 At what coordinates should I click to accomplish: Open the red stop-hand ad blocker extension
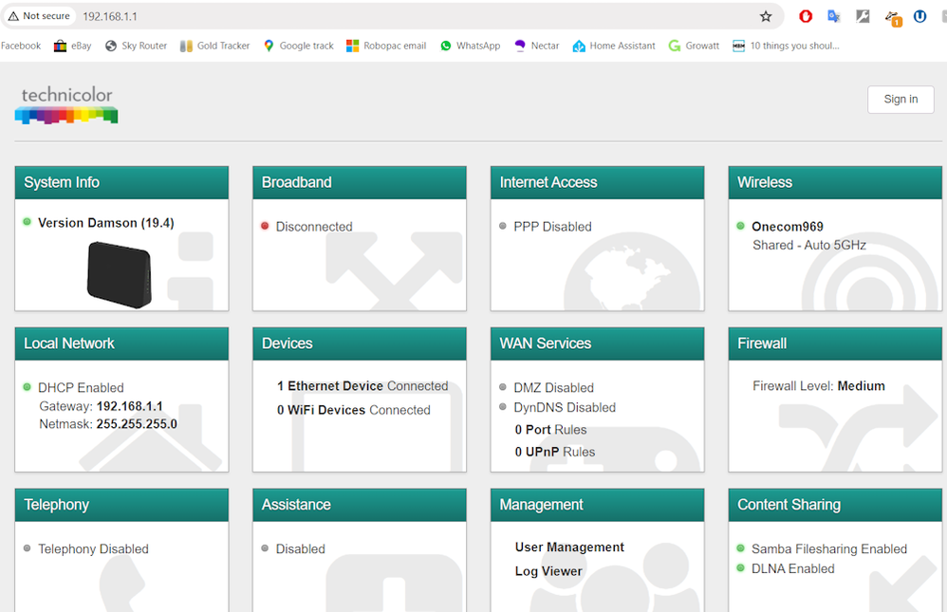806,16
